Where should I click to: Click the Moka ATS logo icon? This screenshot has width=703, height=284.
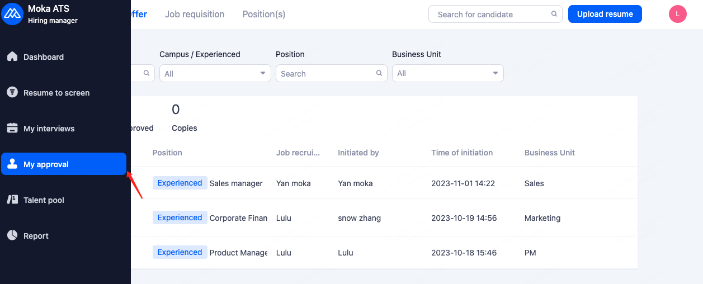coord(12,15)
